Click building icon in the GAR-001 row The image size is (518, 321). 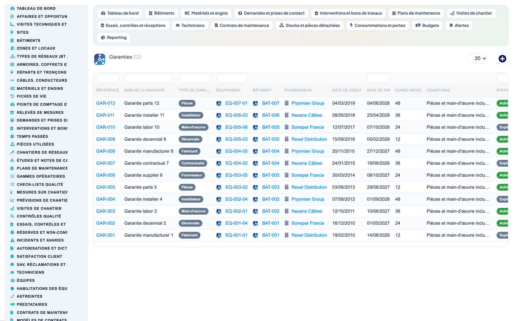coord(256,235)
